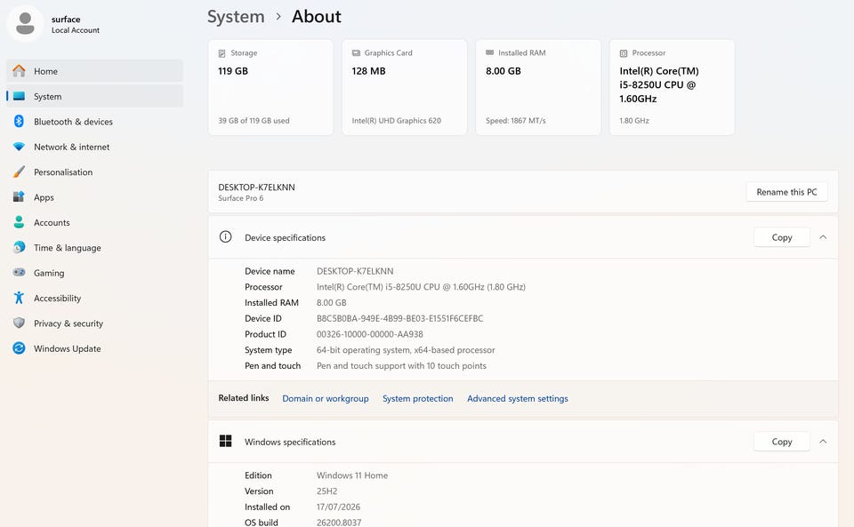This screenshot has width=854, height=527.
Task: Click the user profile avatar picture
Action: [x=25, y=24]
